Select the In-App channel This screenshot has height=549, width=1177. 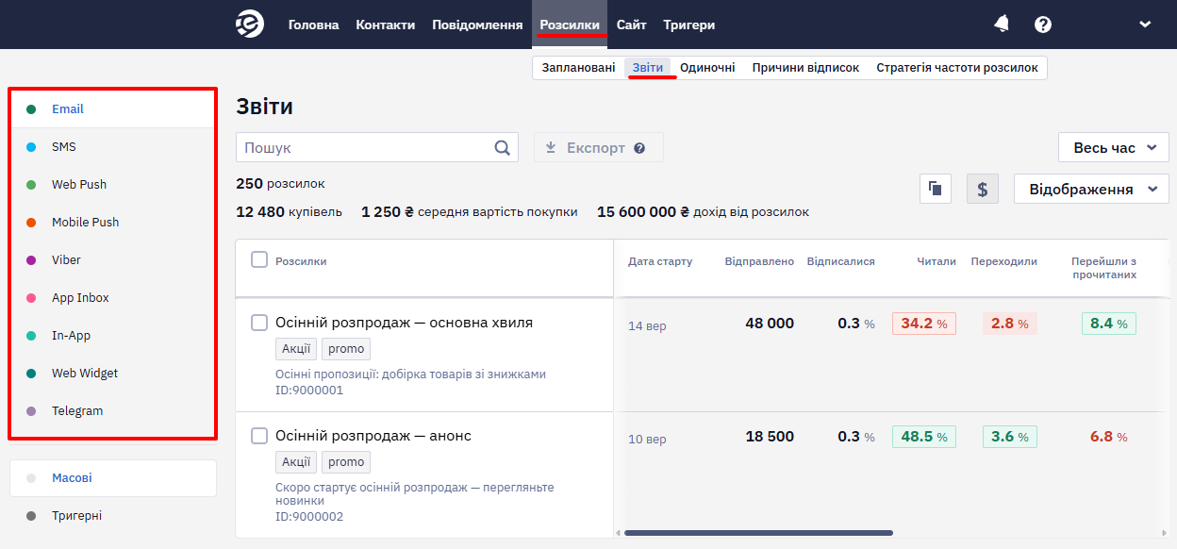[113, 336]
